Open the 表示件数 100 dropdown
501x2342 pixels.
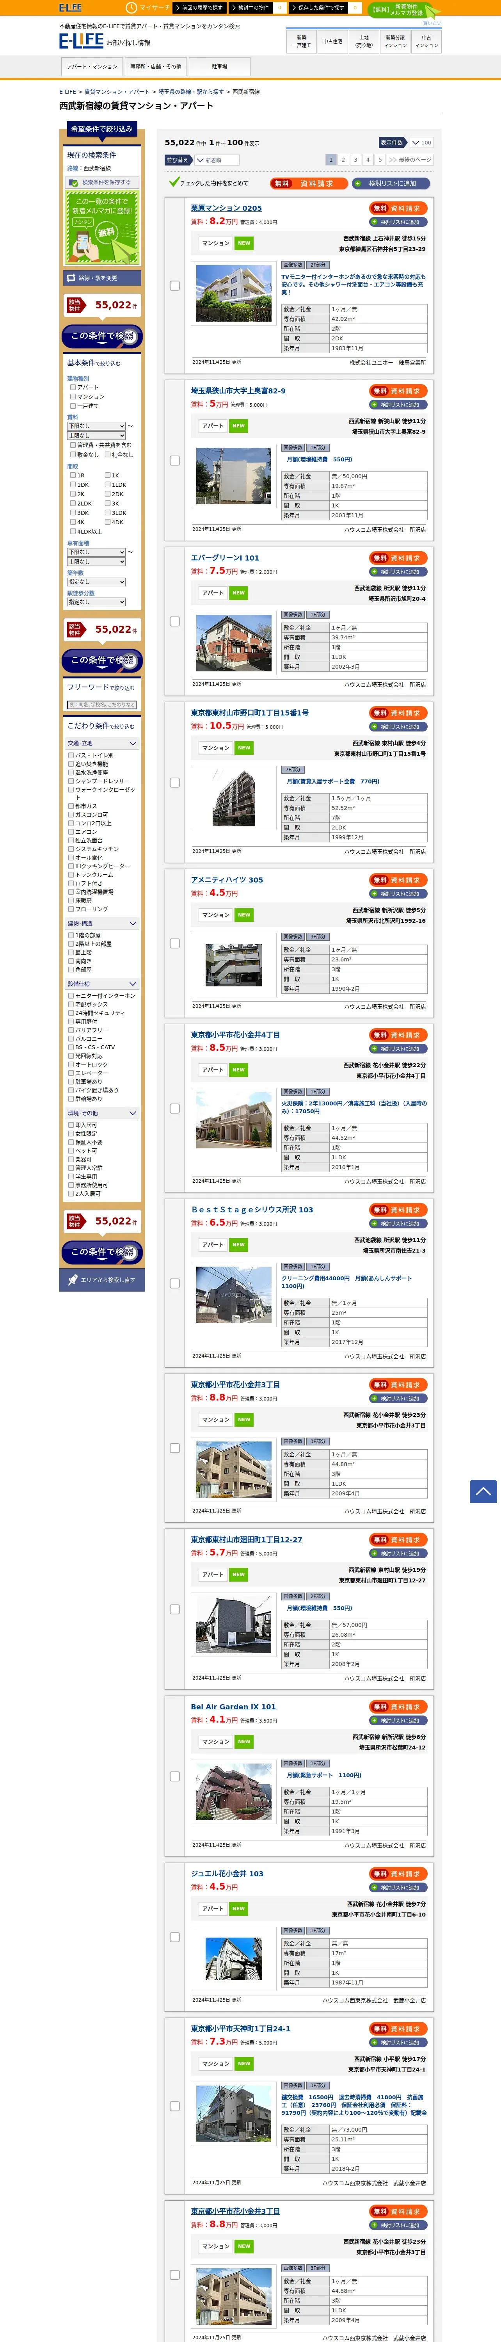(421, 143)
